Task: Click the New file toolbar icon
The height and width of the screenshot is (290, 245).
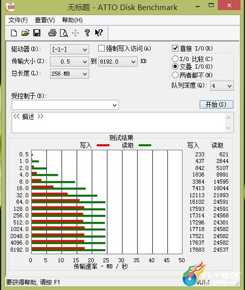Action: tap(14, 33)
